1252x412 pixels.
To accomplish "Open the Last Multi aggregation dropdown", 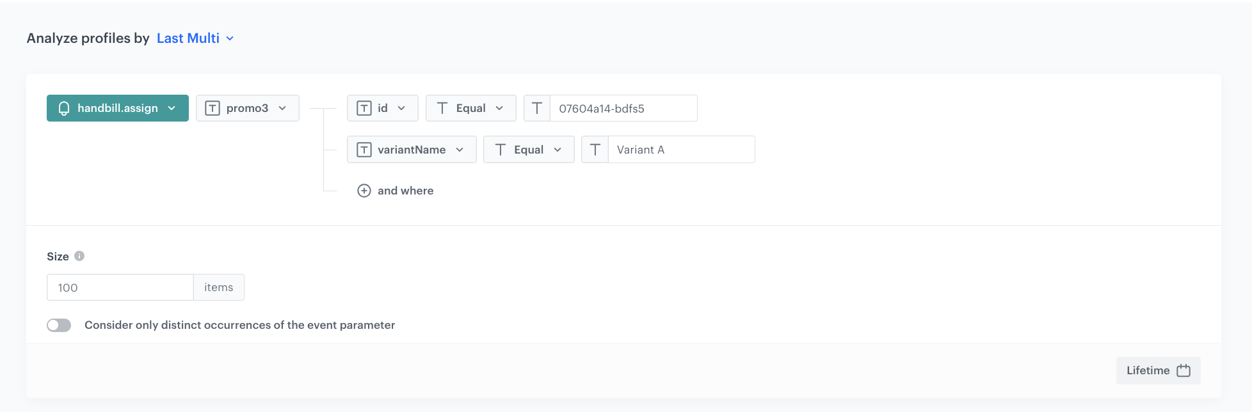I will [x=195, y=38].
